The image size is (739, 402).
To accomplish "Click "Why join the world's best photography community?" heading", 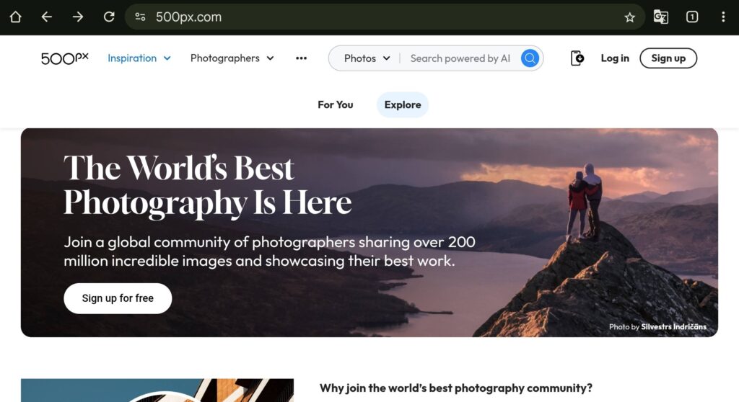I will point(456,388).
